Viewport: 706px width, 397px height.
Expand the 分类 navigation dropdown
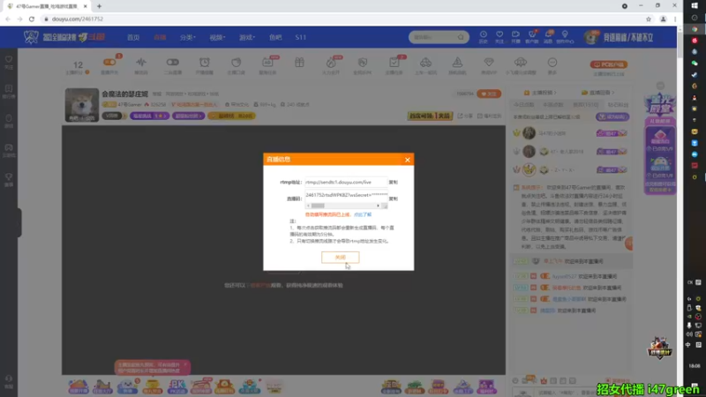coord(188,37)
